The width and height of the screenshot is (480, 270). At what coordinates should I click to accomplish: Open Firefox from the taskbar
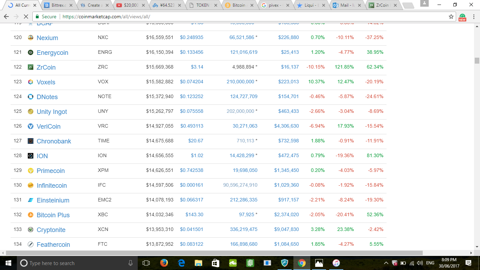[164, 263]
